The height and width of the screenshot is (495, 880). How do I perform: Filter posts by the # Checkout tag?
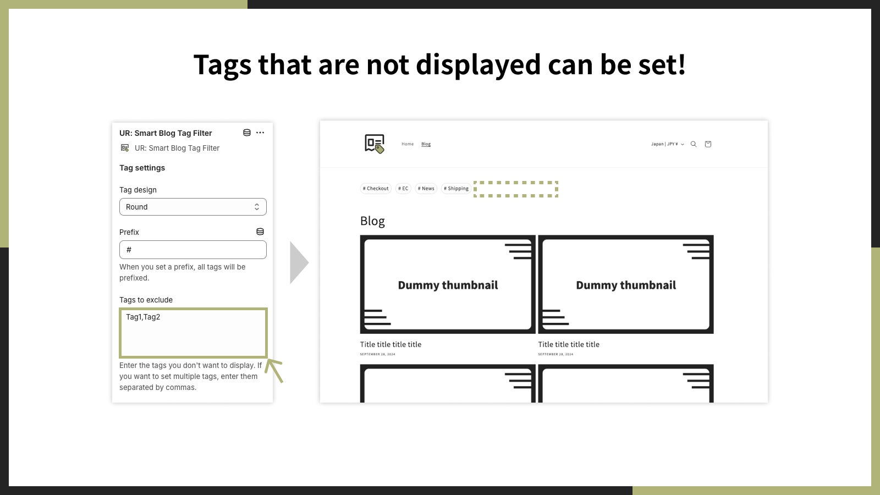click(x=376, y=189)
